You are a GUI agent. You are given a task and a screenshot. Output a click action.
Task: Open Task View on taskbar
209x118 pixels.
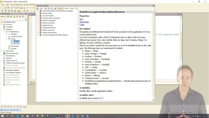[12, 116]
